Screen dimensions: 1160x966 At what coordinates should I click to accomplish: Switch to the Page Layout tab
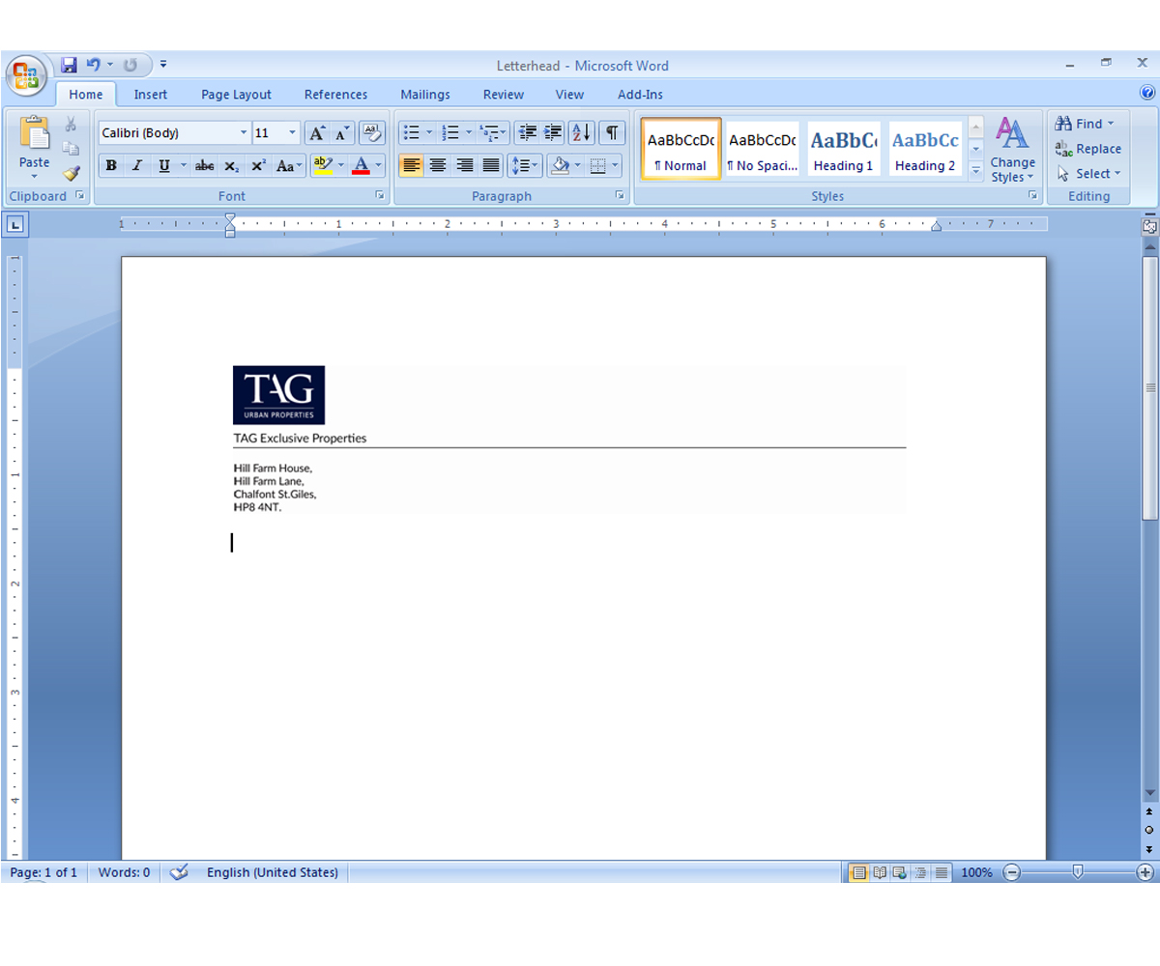tap(236, 95)
